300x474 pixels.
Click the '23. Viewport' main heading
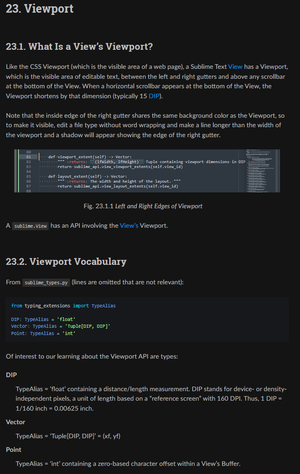[x=39, y=9]
